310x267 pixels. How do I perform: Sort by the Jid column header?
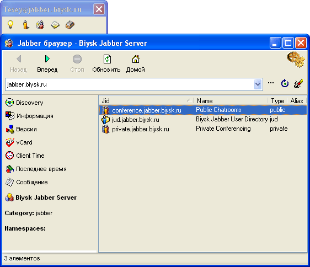147,100
